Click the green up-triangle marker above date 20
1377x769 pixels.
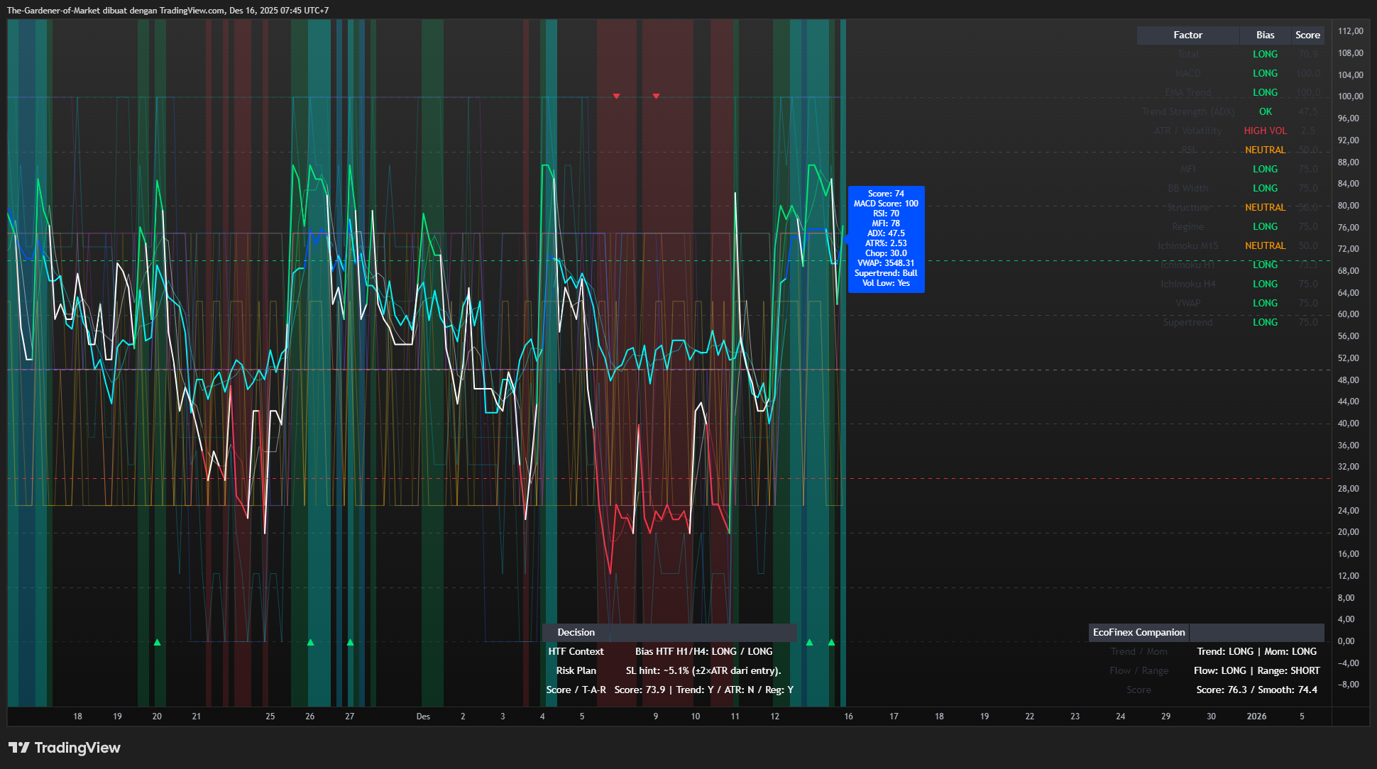click(157, 642)
